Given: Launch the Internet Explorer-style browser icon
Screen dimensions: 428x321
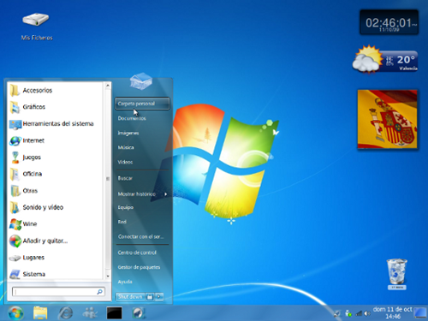Looking at the screenshot, I should click(x=65, y=313).
